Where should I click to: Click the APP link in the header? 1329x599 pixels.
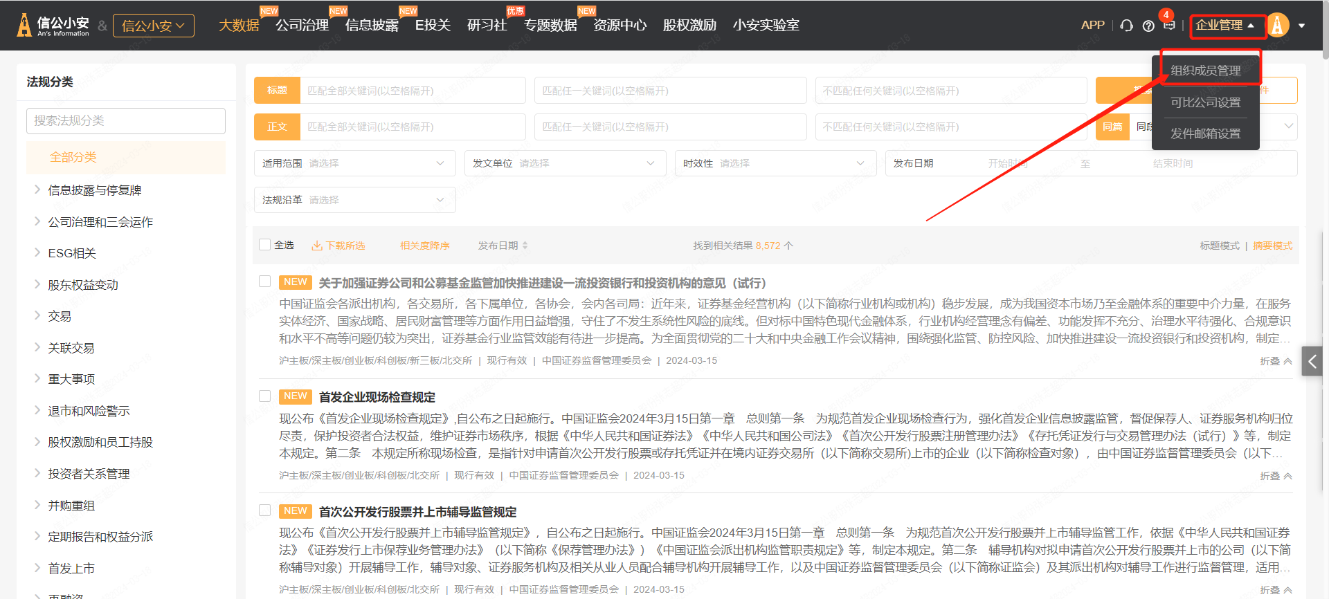pos(1093,25)
